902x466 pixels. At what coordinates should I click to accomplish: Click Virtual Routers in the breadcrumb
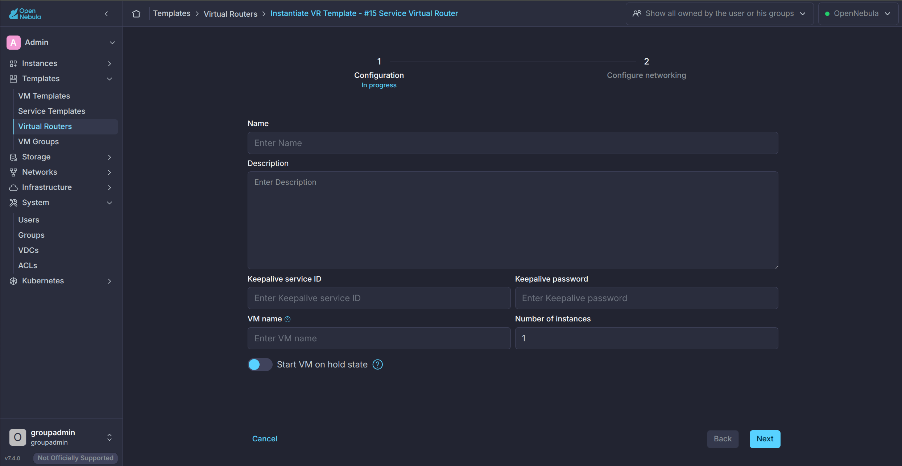[x=230, y=14]
